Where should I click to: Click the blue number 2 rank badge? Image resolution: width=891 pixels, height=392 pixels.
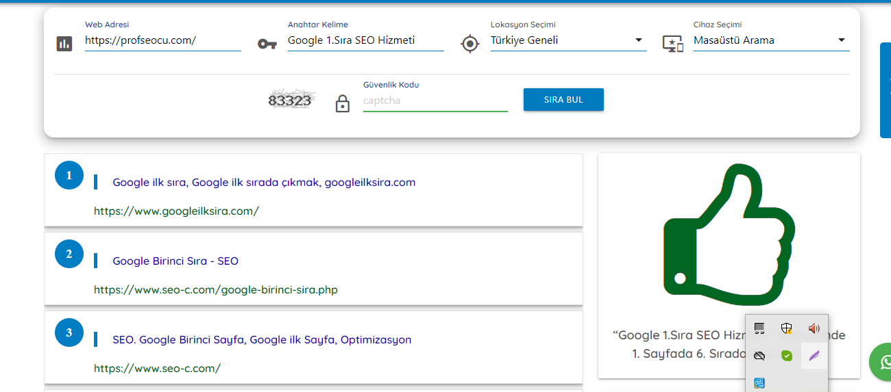click(x=69, y=254)
